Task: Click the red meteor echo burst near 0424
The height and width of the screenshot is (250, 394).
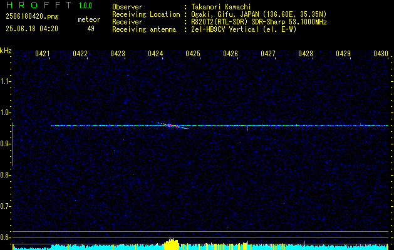Action: click(x=171, y=125)
